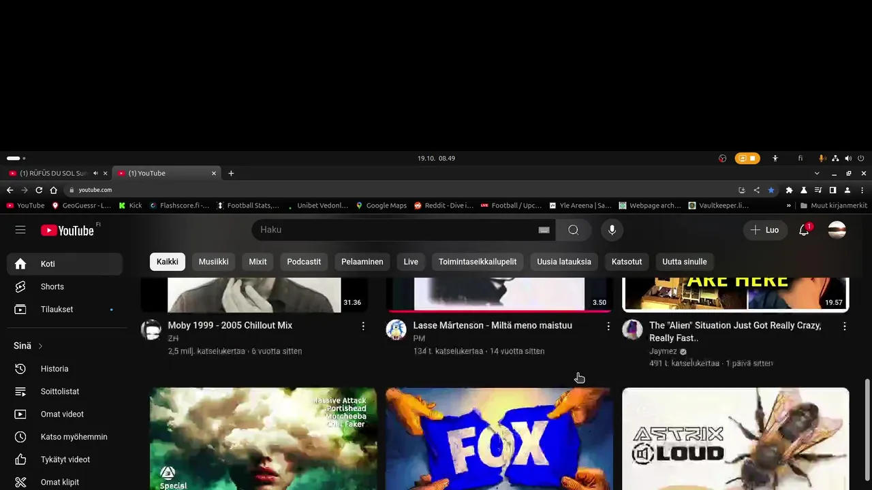Open the browser three-dot menu

pos(862,190)
